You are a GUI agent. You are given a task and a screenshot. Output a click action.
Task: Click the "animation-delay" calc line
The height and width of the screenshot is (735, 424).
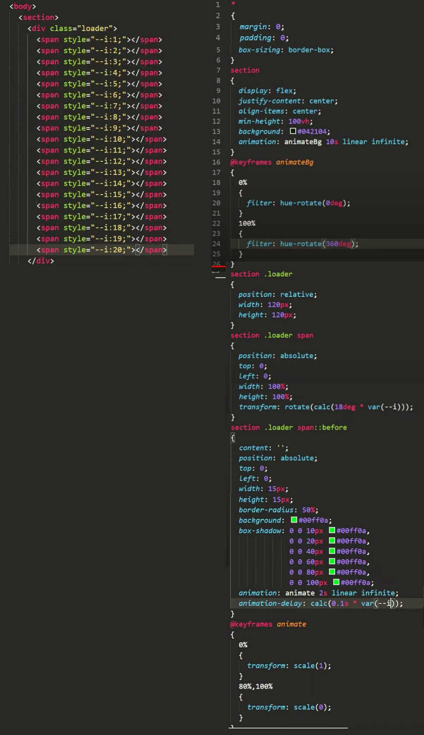321,603
